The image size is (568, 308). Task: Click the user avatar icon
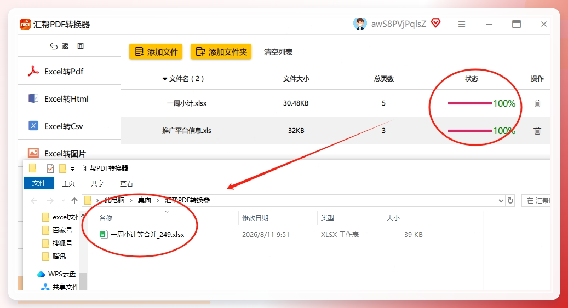click(x=360, y=24)
